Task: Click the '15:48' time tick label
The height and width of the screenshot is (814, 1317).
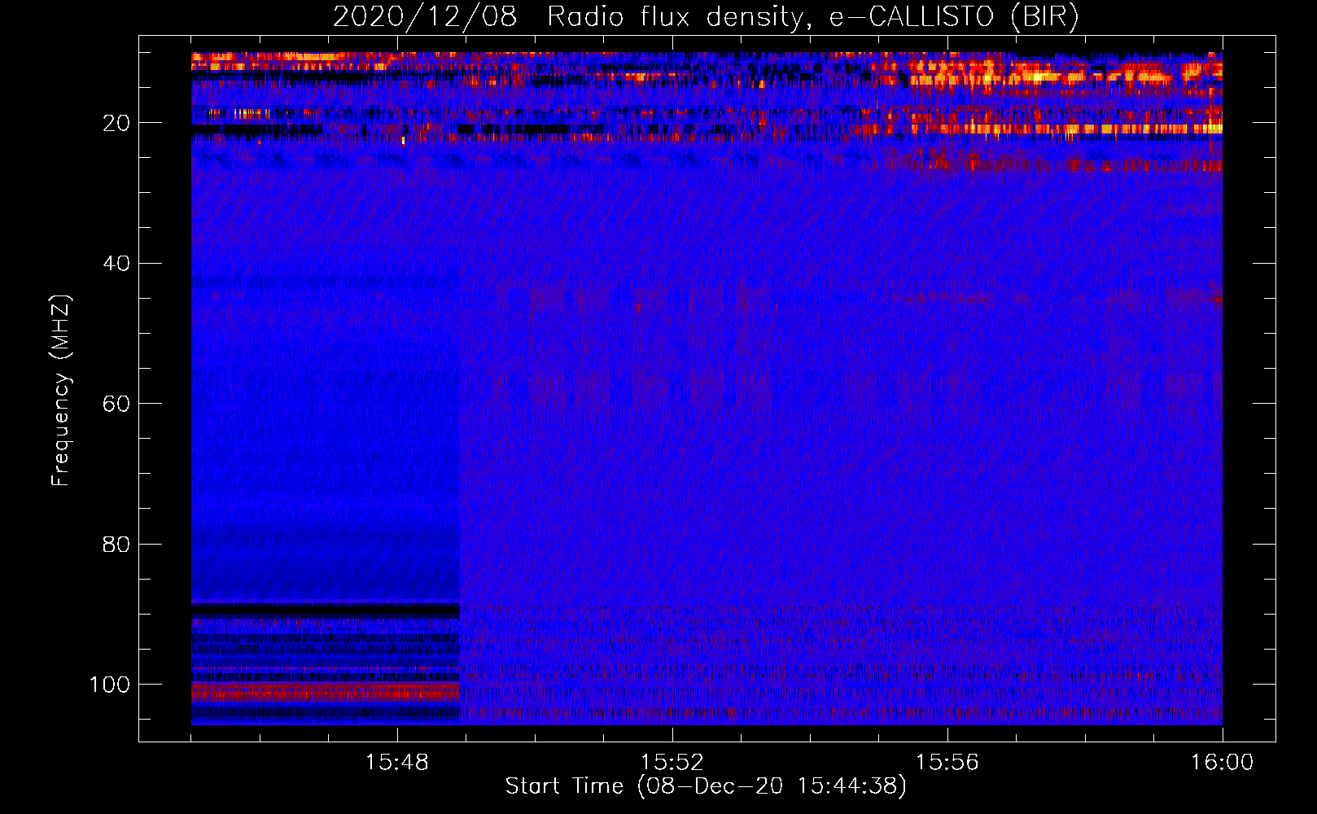Action: (x=397, y=763)
